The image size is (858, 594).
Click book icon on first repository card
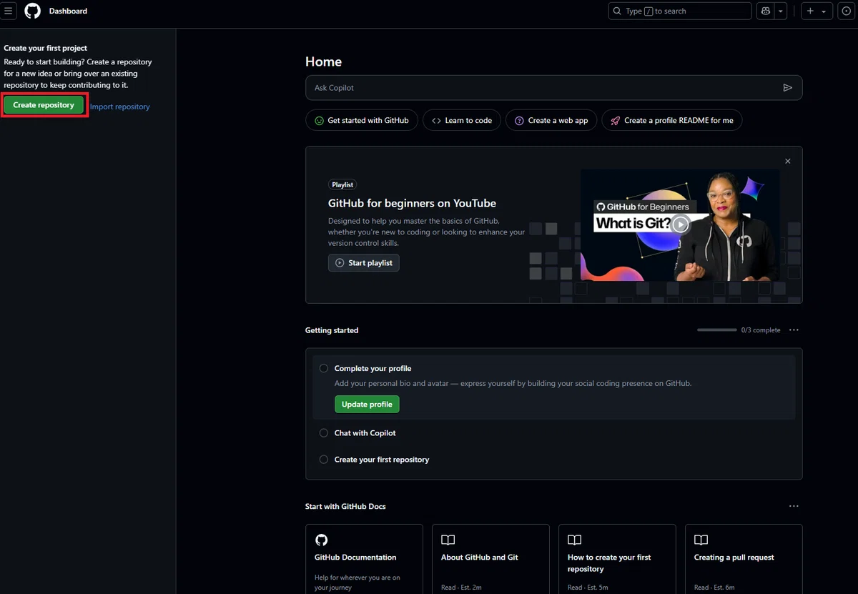pyautogui.click(x=575, y=540)
